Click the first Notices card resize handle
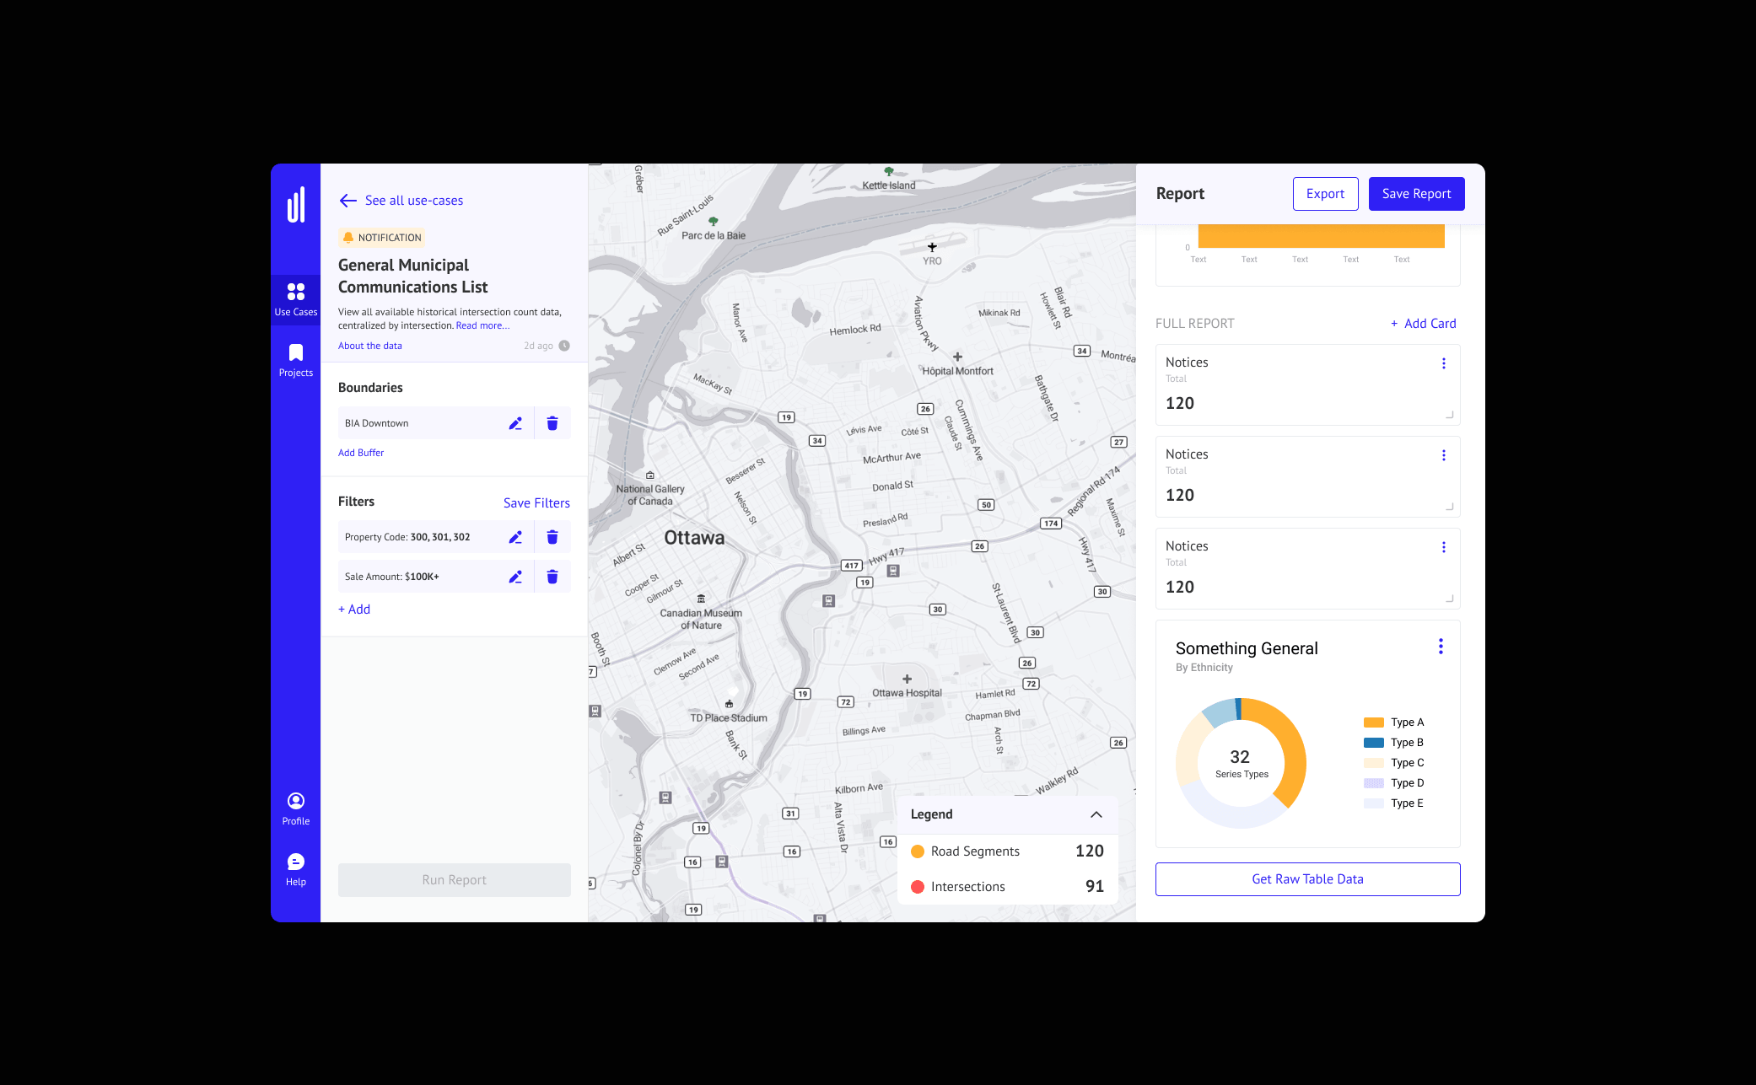1756x1085 pixels. tap(1450, 415)
